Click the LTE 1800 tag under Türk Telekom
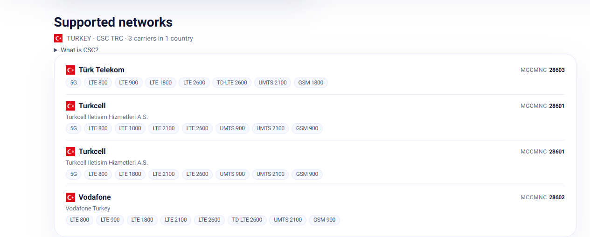590x237 pixels. click(160, 83)
